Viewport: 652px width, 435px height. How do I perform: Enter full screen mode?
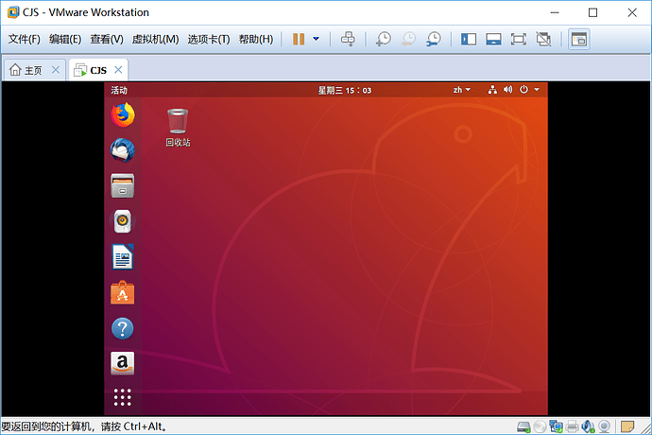coord(518,39)
